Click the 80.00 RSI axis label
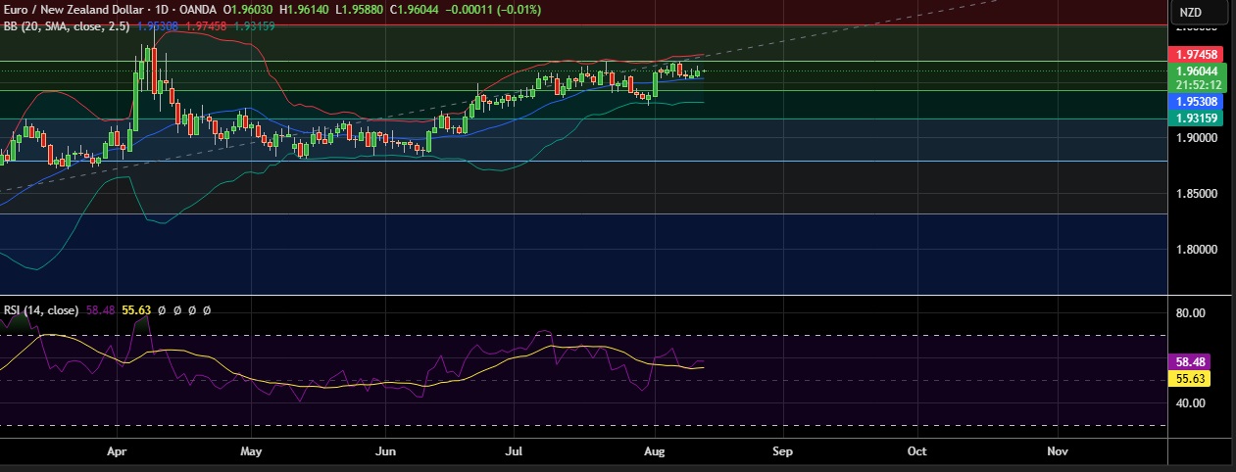The height and width of the screenshot is (472, 1236). (x=1189, y=312)
